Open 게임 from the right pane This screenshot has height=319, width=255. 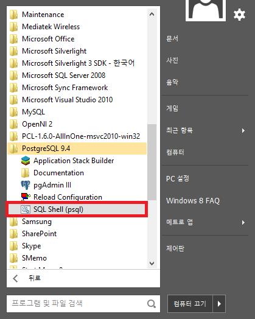(x=172, y=108)
